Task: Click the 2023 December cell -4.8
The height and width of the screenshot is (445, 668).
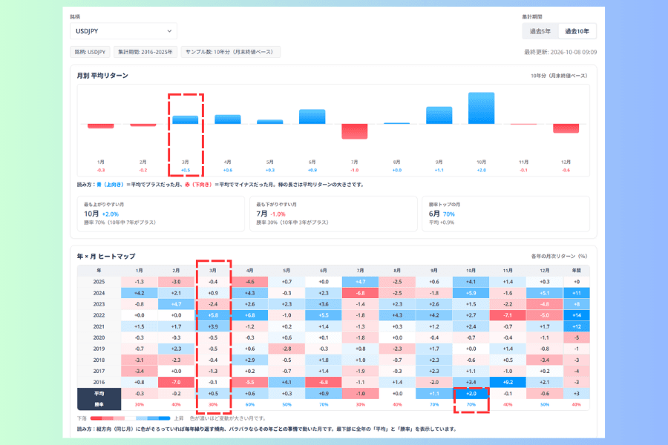Action: [x=545, y=304]
